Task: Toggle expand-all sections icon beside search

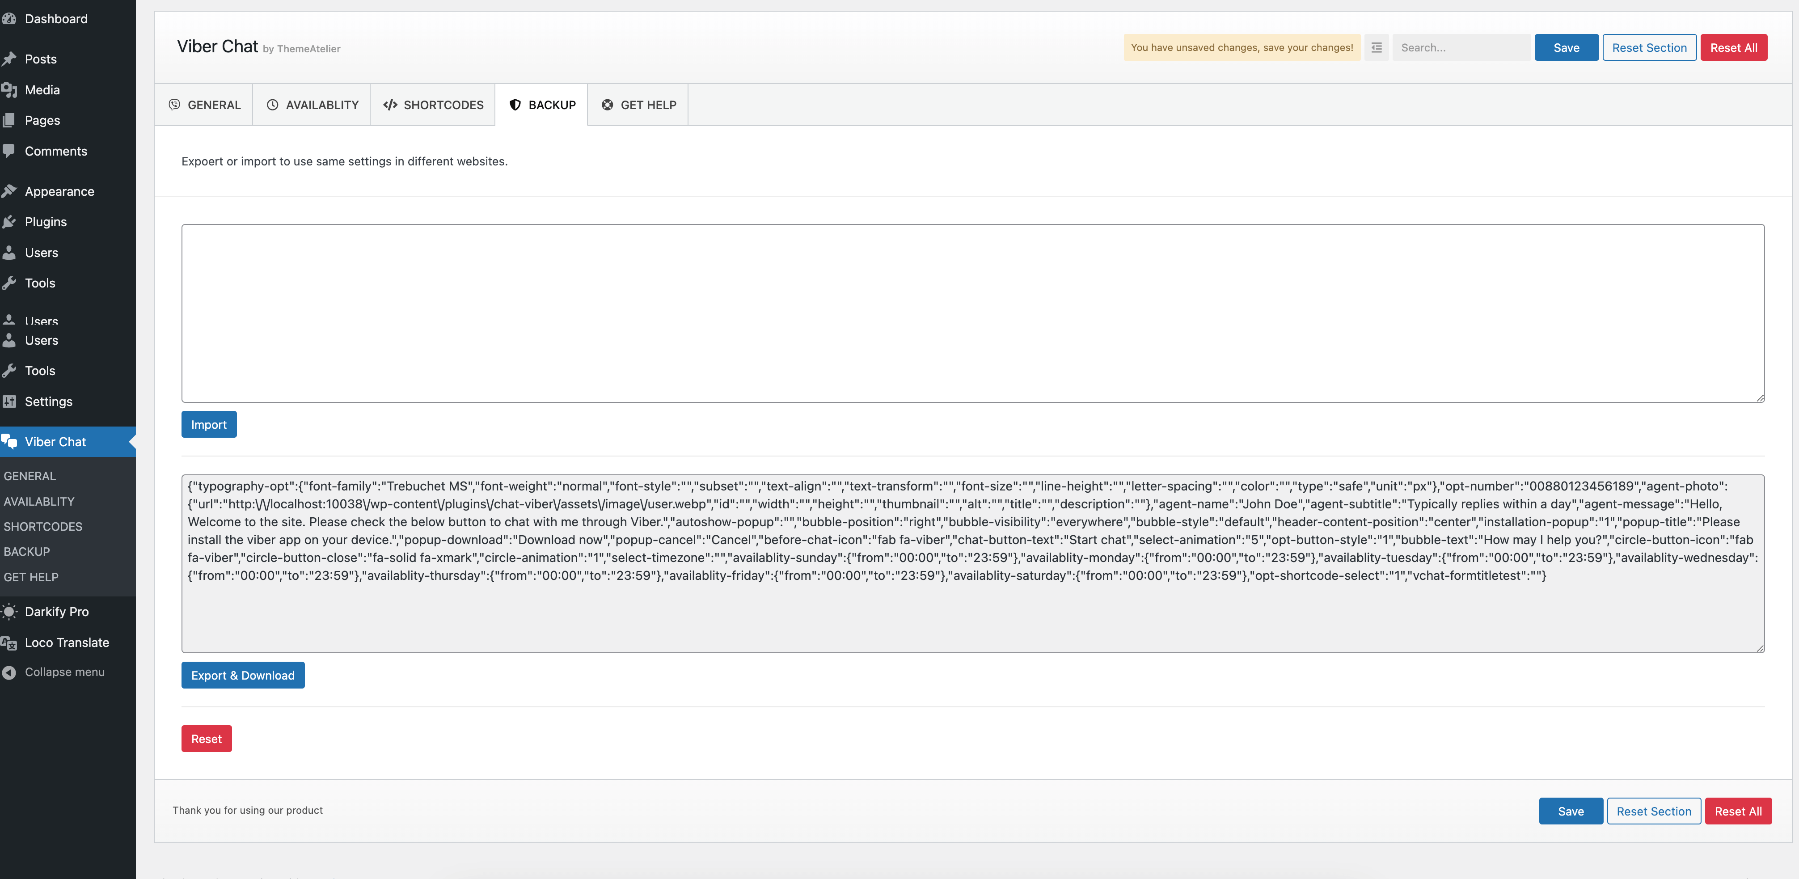Action: 1377,47
